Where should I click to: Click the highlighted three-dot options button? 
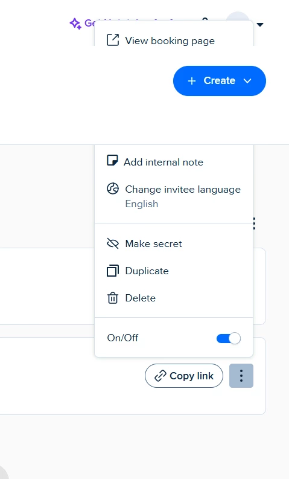(x=241, y=376)
